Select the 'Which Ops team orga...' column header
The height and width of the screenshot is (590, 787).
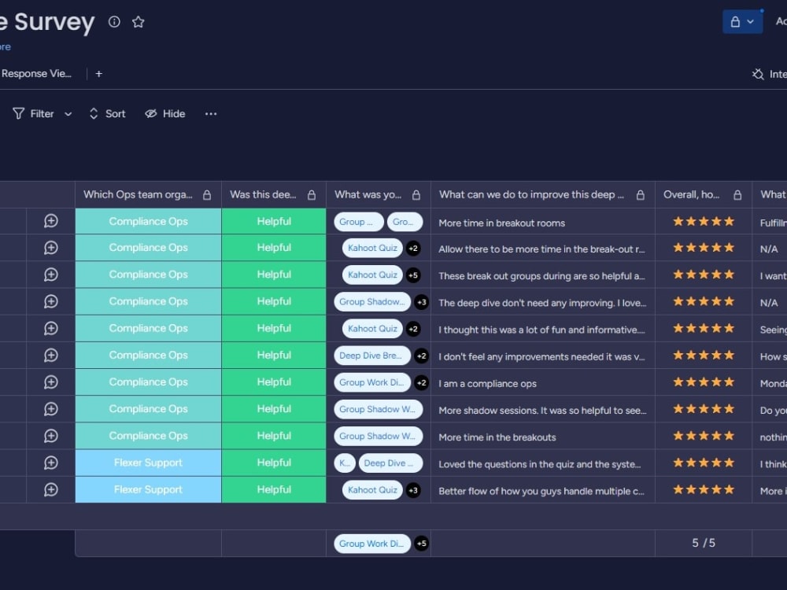pyautogui.click(x=148, y=194)
